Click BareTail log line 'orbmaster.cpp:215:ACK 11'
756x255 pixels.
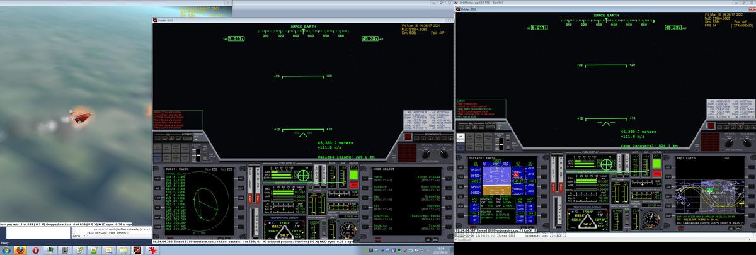[546, 235]
